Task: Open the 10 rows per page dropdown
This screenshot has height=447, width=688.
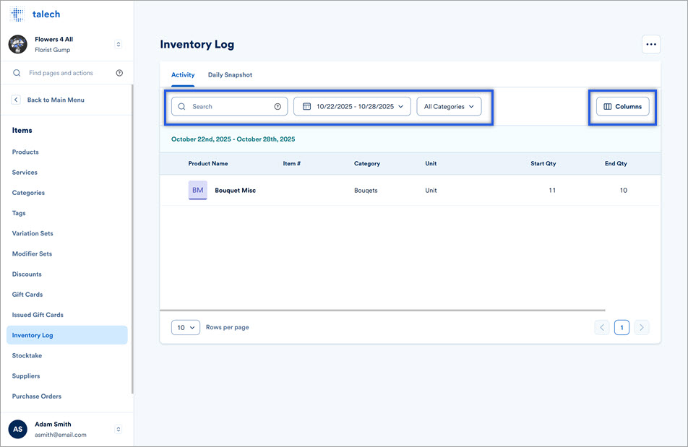Action: pyautogui.click(x=186, y=327)
